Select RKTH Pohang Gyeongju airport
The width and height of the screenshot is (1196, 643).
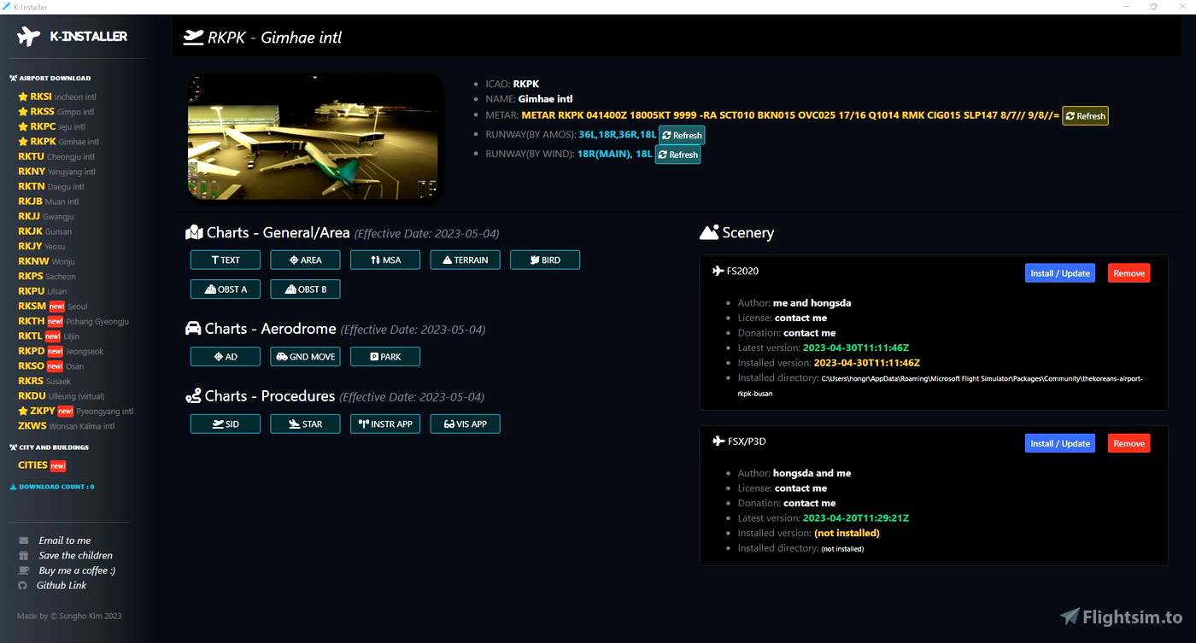(73, 321)
